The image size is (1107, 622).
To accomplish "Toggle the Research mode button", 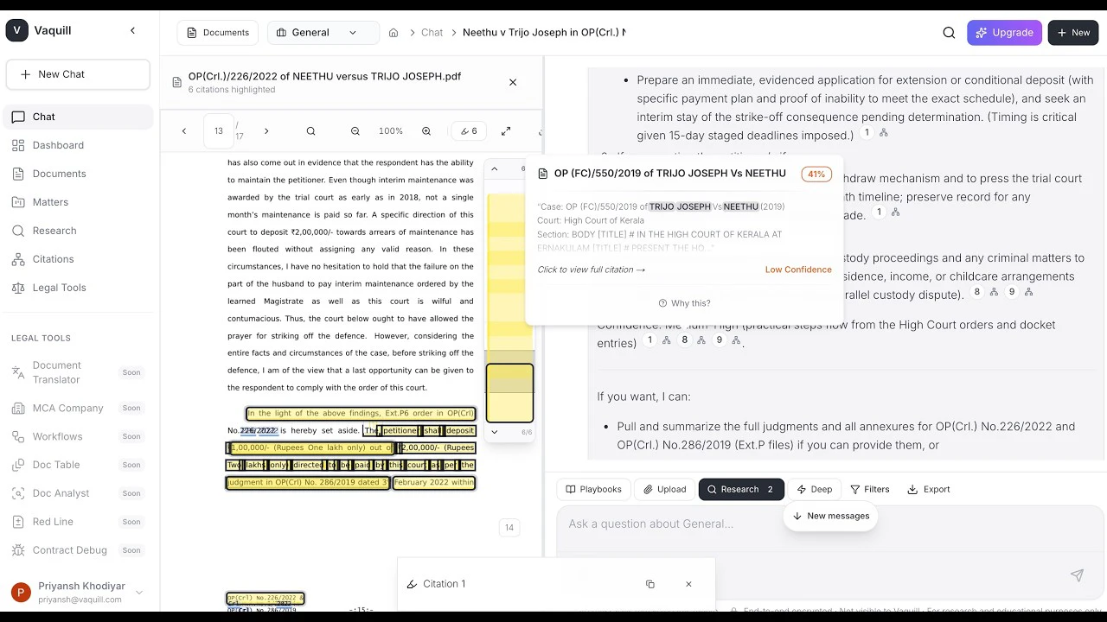I will 741,489.
